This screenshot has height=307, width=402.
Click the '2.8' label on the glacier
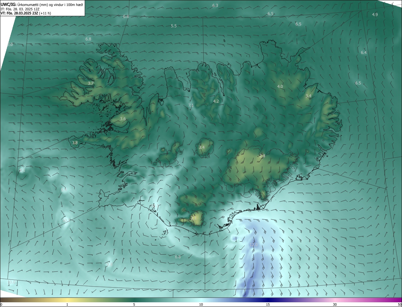262,156
